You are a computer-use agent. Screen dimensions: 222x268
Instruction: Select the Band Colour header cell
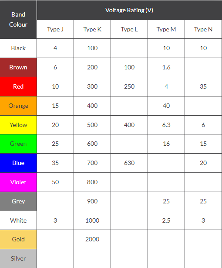pyautogui.click(x=18, y=19)
